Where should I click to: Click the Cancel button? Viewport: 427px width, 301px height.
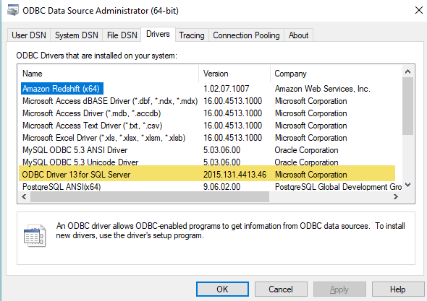[281, 289]
